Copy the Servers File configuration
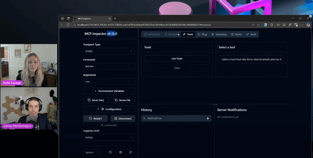The width and height of the screenshot is (313, 158). pos(123,100)
